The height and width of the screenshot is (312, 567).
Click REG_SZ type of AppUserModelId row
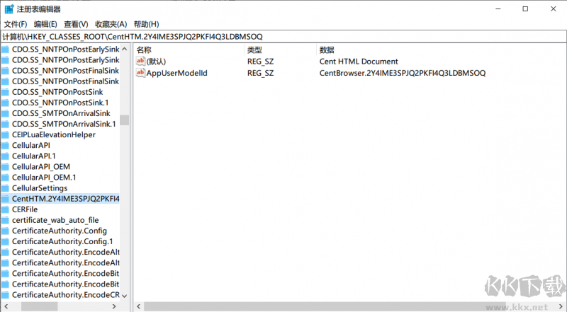coord(260,73)
